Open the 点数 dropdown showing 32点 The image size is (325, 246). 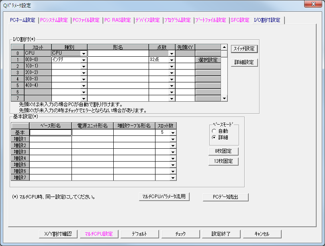click(172, 59)
